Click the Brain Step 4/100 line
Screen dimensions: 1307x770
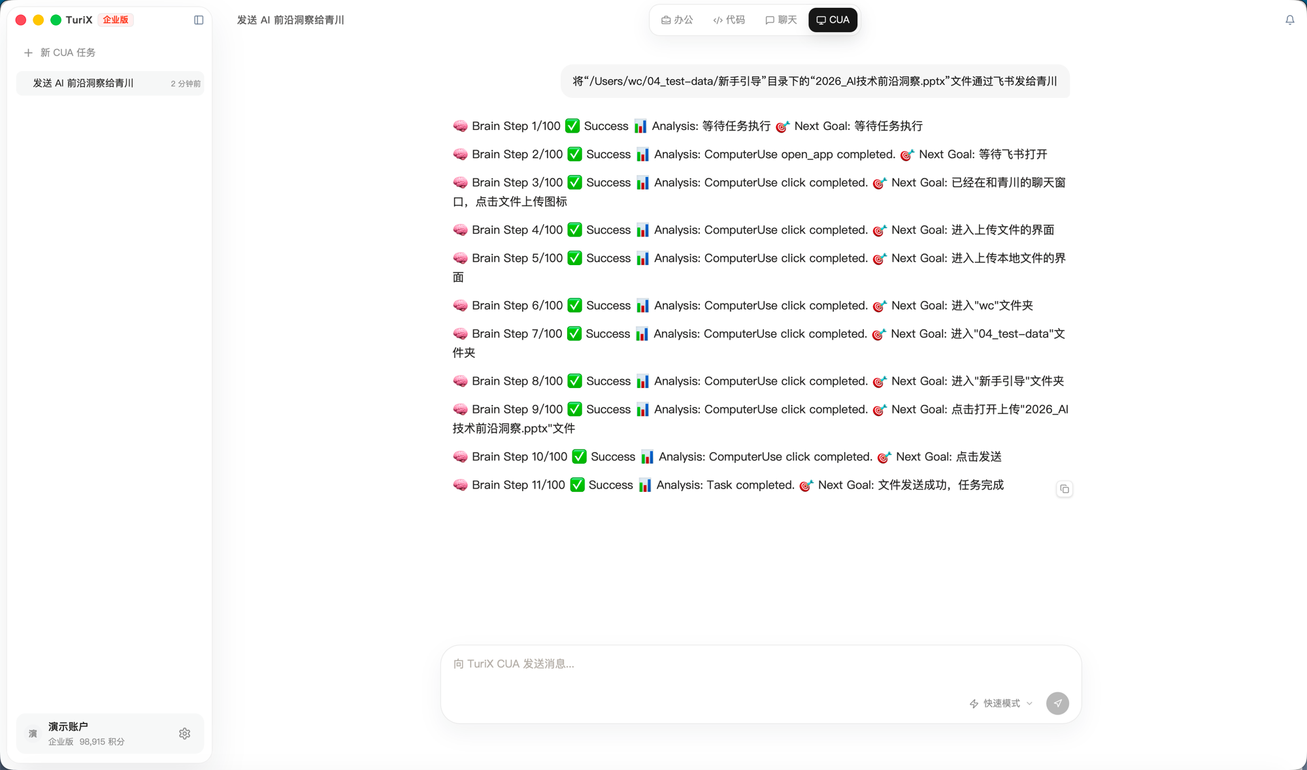point(753,230)
